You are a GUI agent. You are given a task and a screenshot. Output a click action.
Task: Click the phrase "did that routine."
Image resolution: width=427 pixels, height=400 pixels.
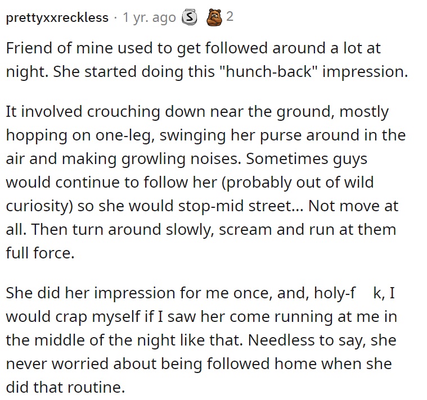click(65, 388)
